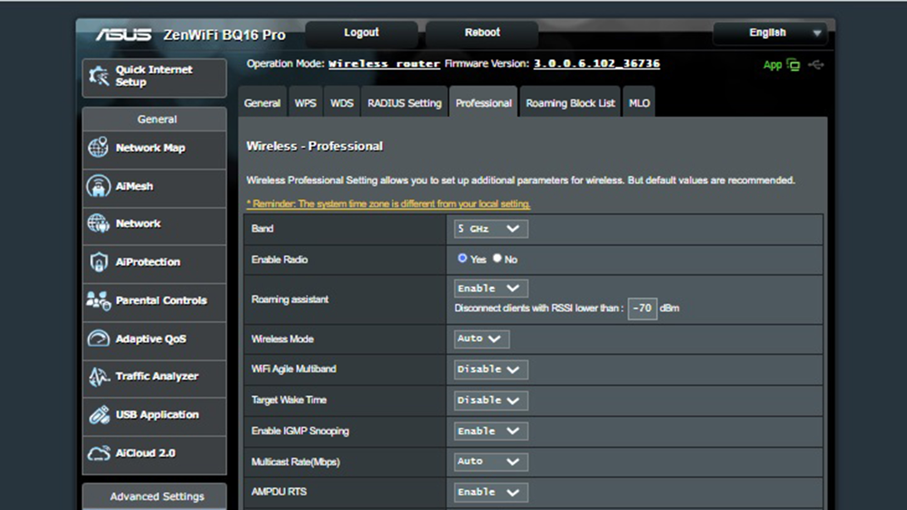907x510 pixels.
Task: Open the AMPDU RTS dropdown
Action: [x=491, y=492]
